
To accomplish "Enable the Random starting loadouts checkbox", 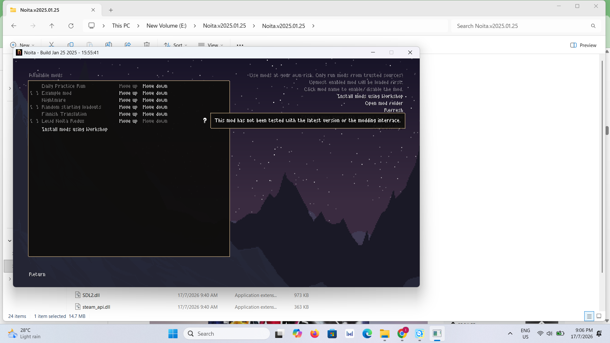I will (34, 107).
